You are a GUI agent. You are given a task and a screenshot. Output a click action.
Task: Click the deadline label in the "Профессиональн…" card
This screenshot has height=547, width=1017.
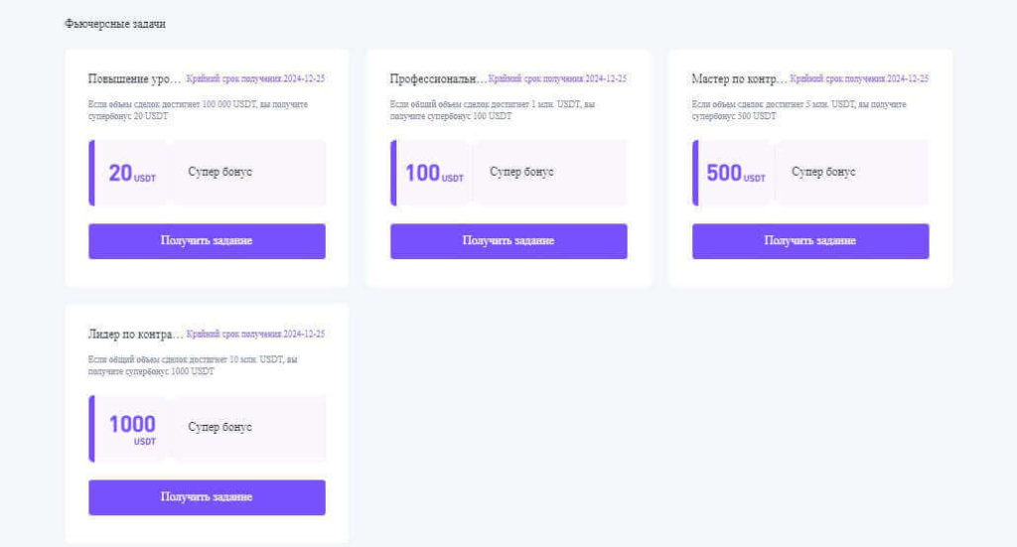pyautogui.click(x=557, y=78)
